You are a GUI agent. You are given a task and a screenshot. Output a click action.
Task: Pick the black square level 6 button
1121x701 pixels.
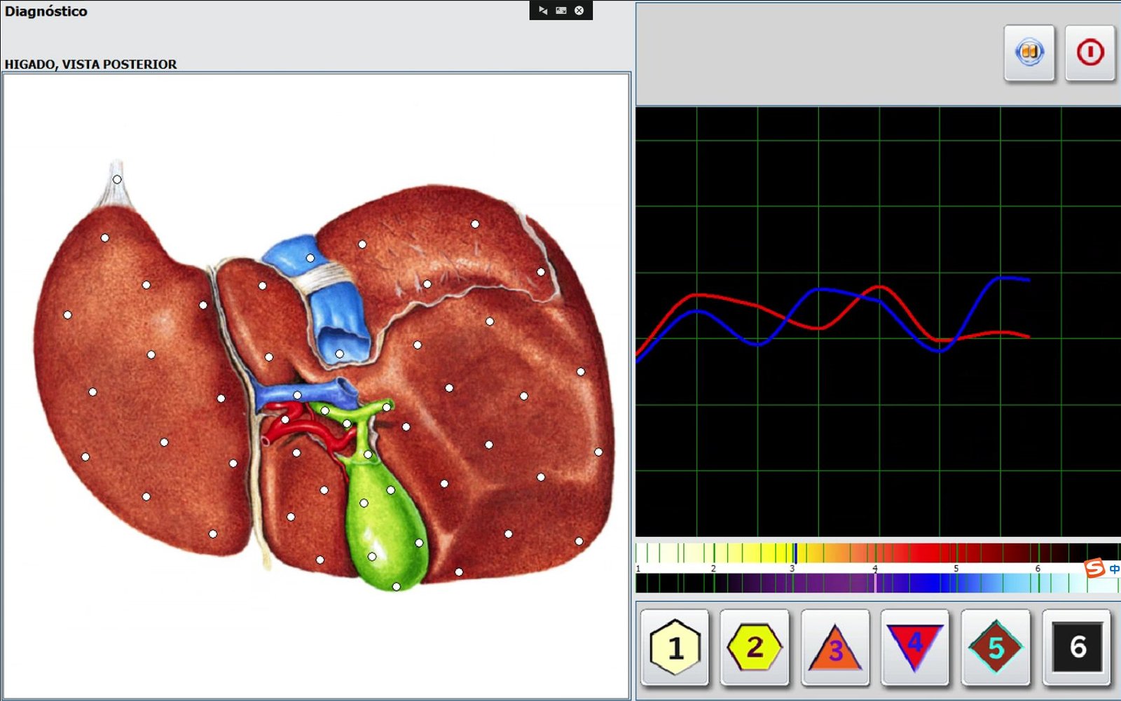1076,647
